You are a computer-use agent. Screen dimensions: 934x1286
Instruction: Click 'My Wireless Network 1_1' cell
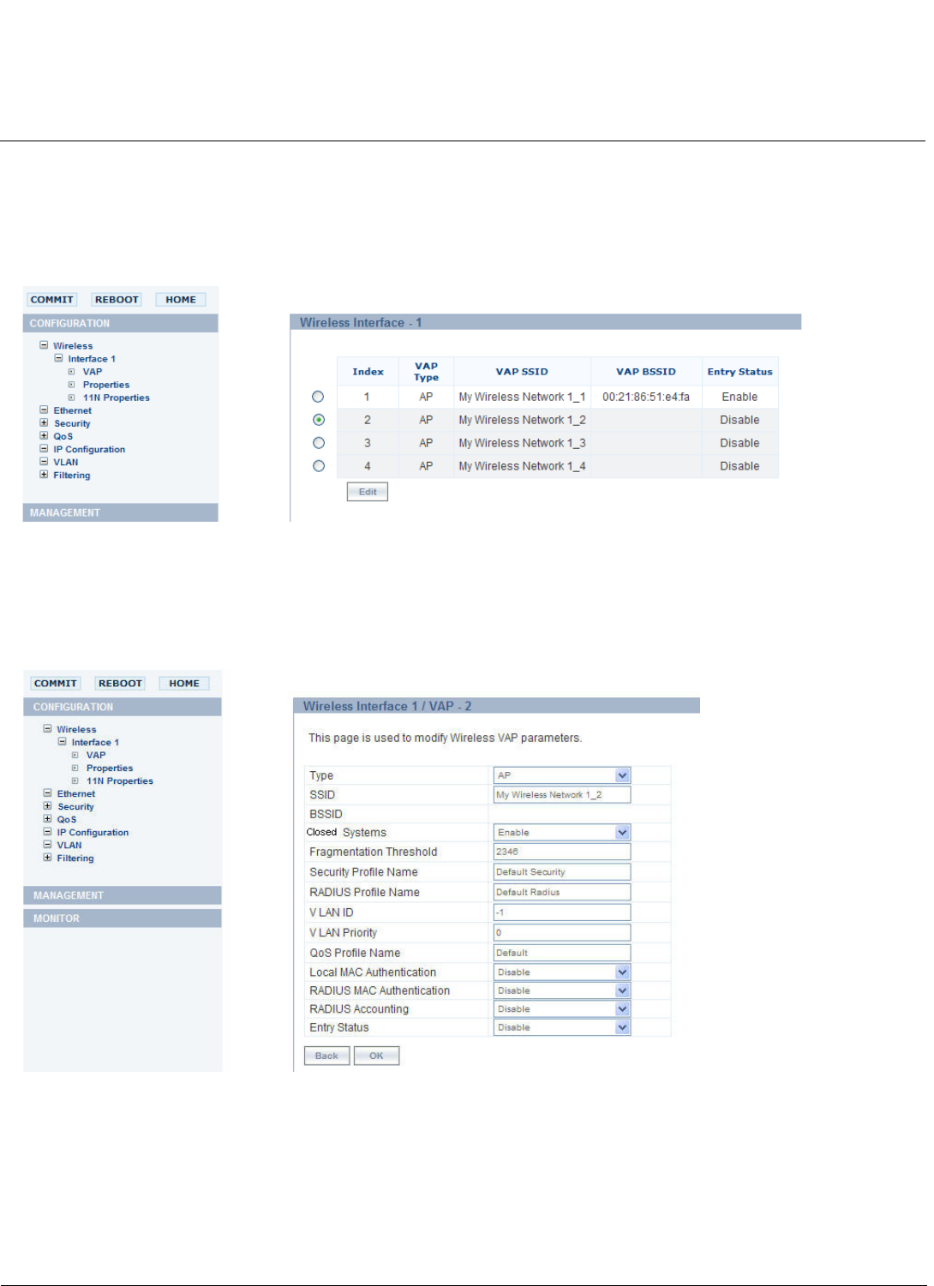point(522,397)
